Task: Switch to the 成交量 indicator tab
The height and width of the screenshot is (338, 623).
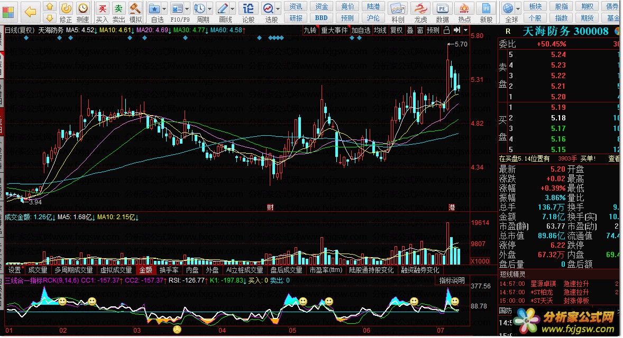Action: point(38,270)
